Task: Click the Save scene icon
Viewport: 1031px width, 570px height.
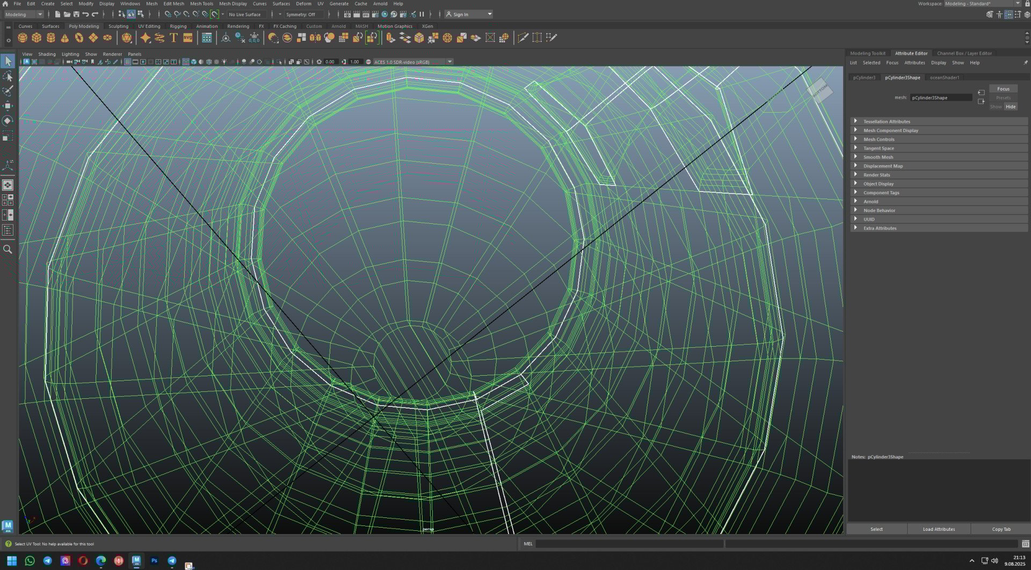Action: click(76, 14)
